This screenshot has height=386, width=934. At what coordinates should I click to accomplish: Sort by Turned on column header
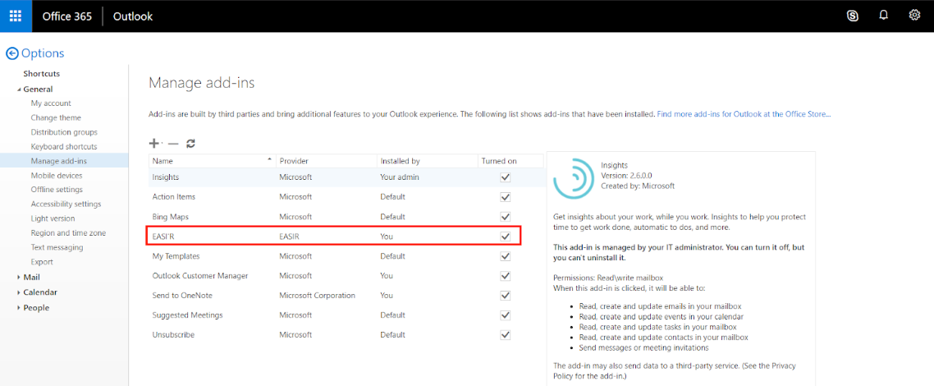point(511,161)
